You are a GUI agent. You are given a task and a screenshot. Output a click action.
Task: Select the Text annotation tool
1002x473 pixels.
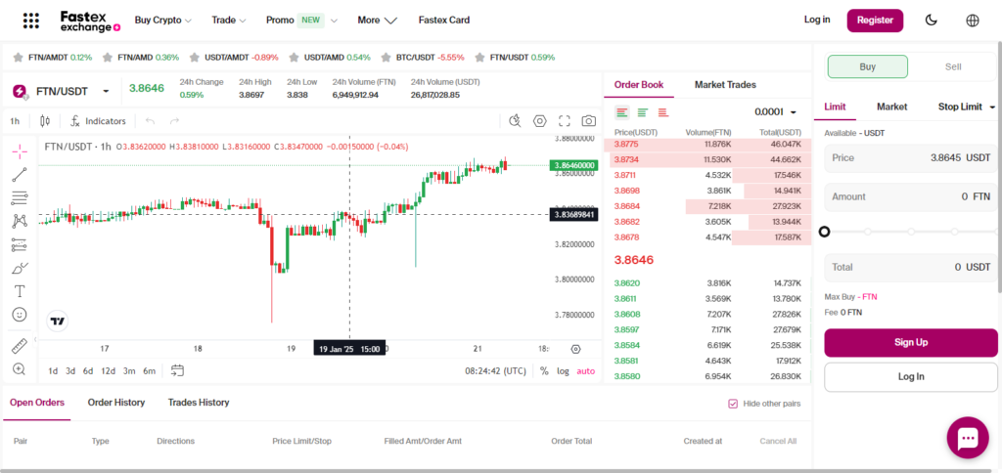pyautogui.click(x=20, y=291)
